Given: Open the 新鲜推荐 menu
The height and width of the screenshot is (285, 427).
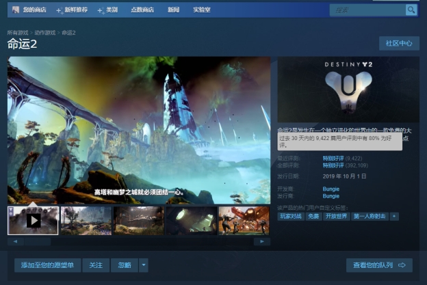Looking at the screenshot, I should (x=76, y=10).
